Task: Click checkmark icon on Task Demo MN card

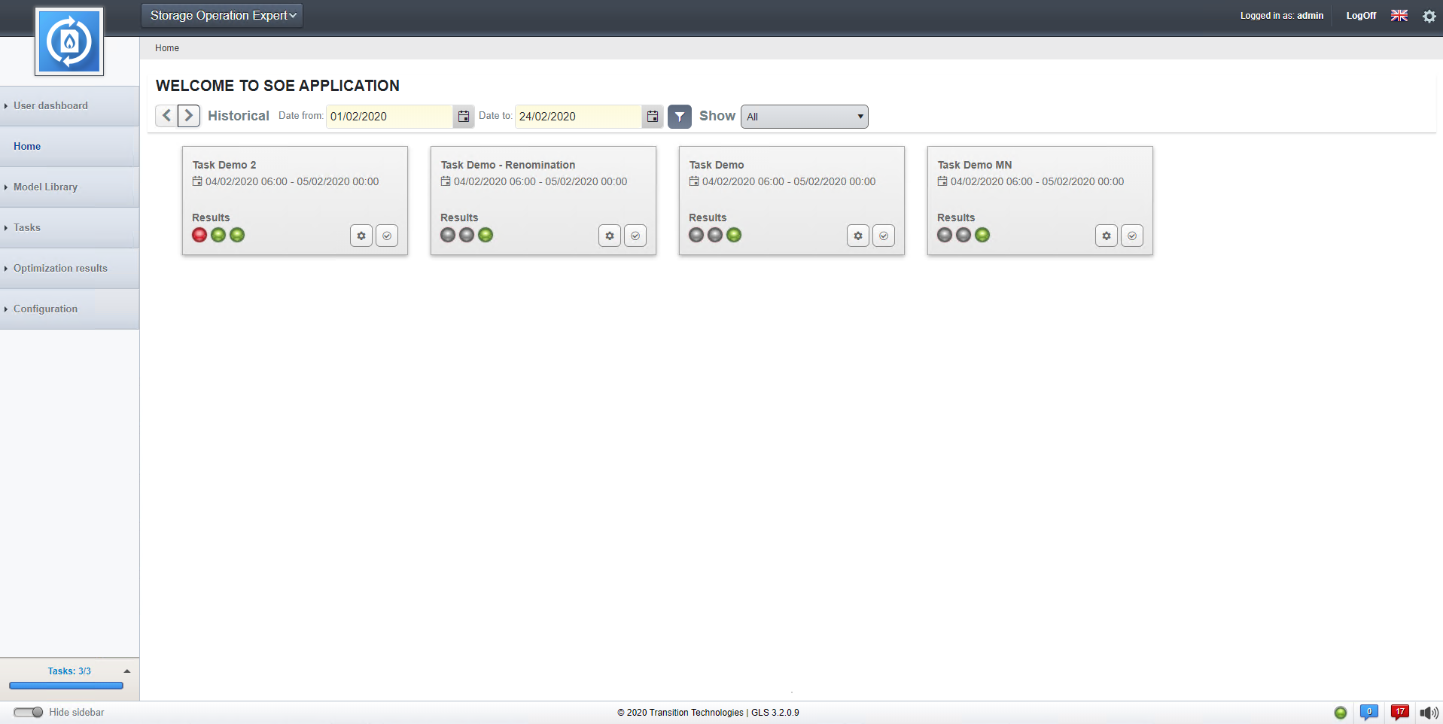Action: 1131,236
